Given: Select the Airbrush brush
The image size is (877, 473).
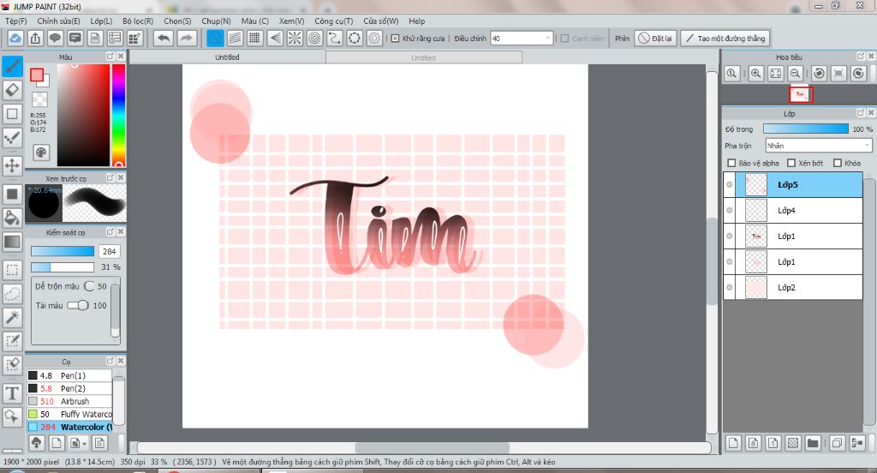Looking at the screenshot, I should tap(70, 401).
